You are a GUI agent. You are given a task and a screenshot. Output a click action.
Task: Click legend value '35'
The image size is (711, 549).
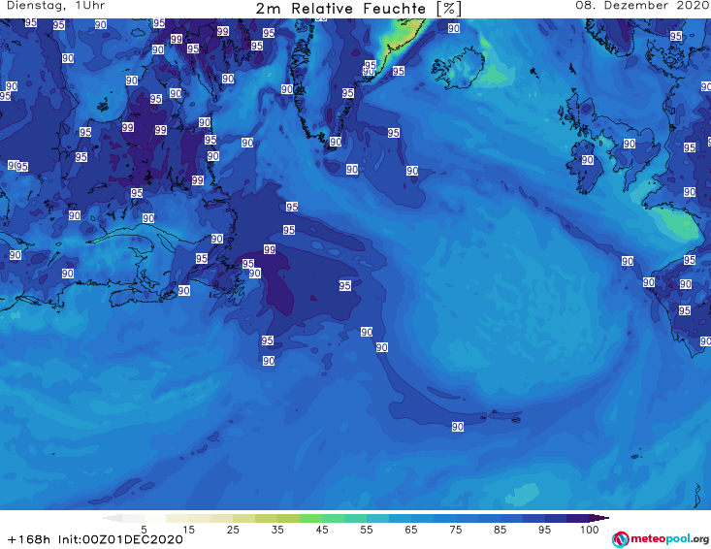[x=277, y=530]
